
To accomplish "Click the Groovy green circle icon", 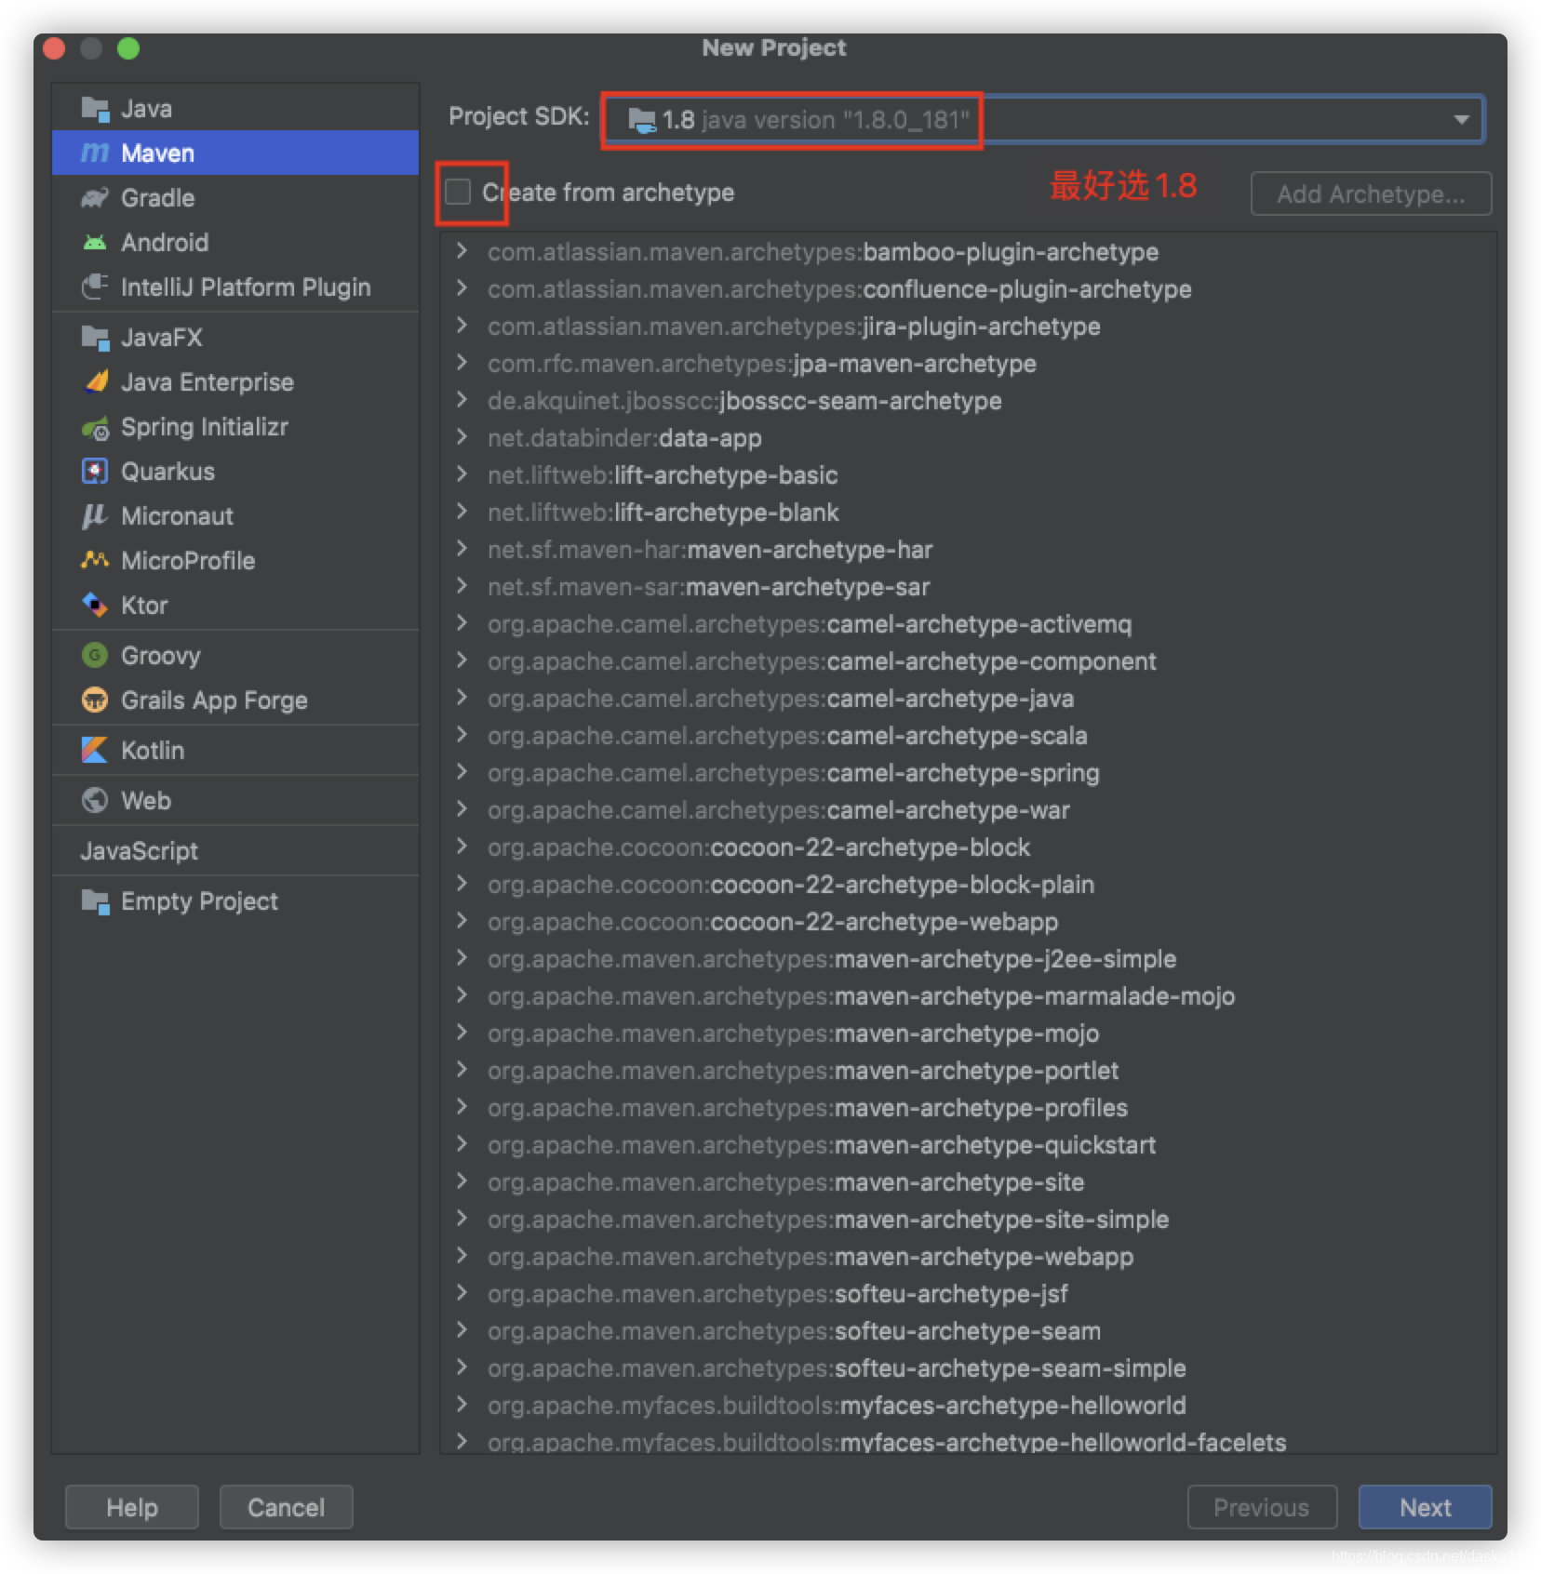I will (x=95, y=656).
